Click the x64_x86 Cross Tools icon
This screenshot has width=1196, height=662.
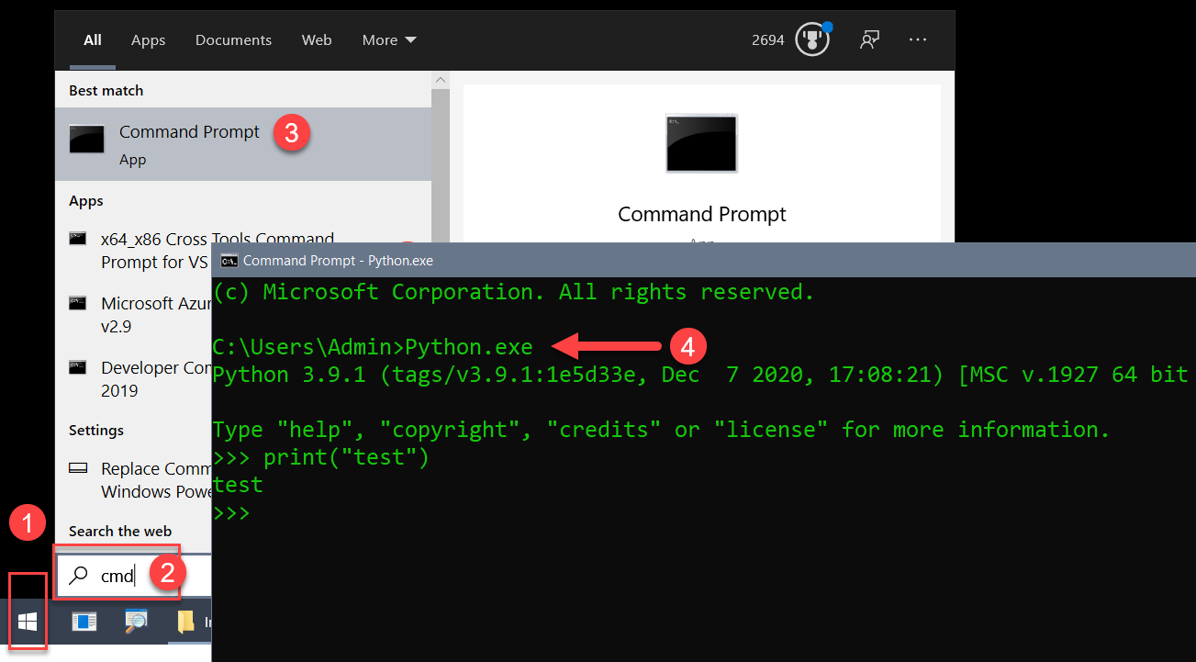(x=78, y=239)
